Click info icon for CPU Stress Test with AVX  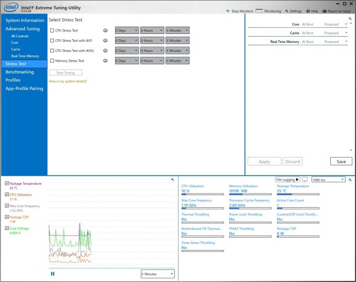105,40
